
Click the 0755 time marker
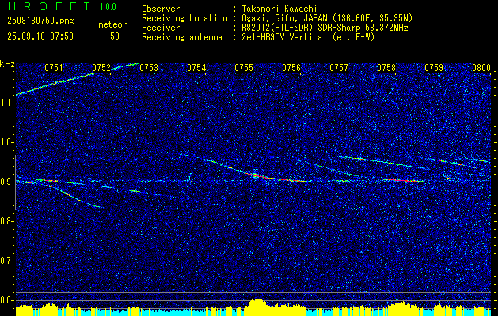(244, 68)
